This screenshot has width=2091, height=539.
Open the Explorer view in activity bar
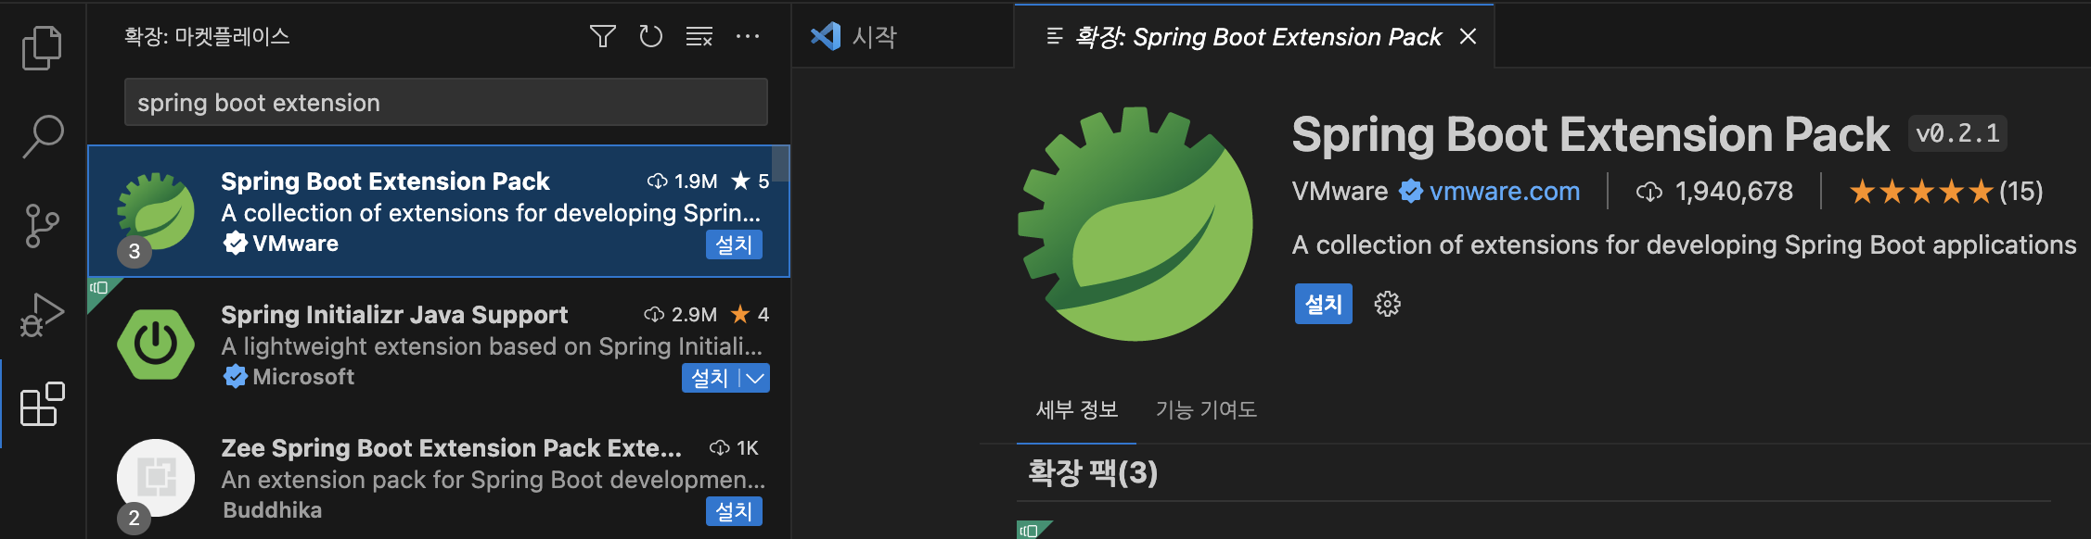42,47
